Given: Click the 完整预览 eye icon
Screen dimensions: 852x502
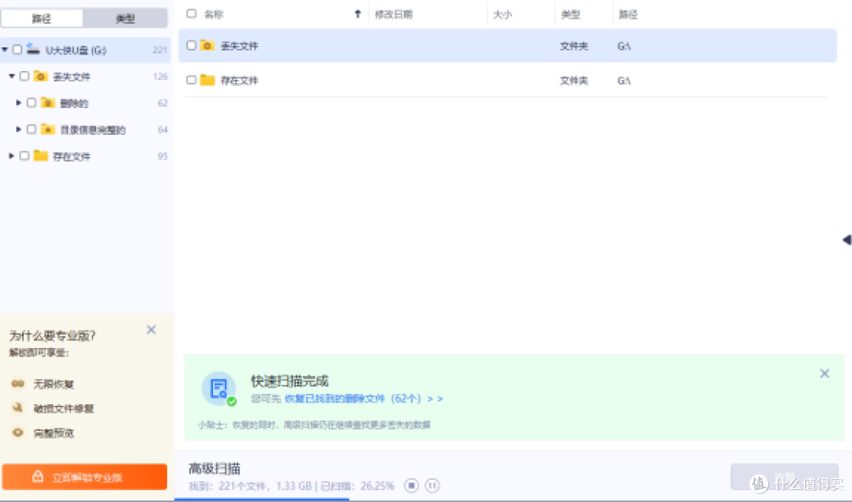Looking at the screenshot, I should coord(18,433).
